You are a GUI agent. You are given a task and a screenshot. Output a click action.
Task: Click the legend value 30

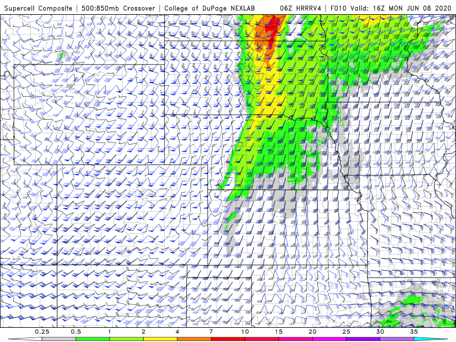click(x=380, y=332)
